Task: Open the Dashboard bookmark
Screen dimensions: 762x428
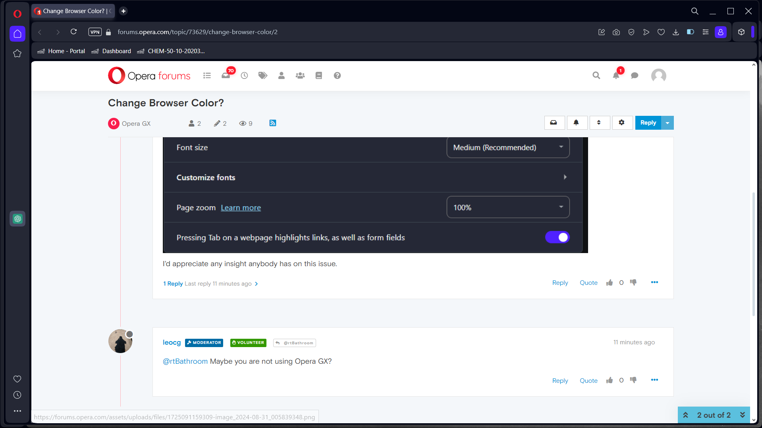Action: click(x=112, y=51)
